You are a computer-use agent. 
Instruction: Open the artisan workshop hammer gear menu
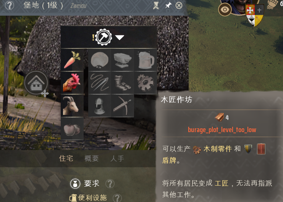[x=103, y=37]
